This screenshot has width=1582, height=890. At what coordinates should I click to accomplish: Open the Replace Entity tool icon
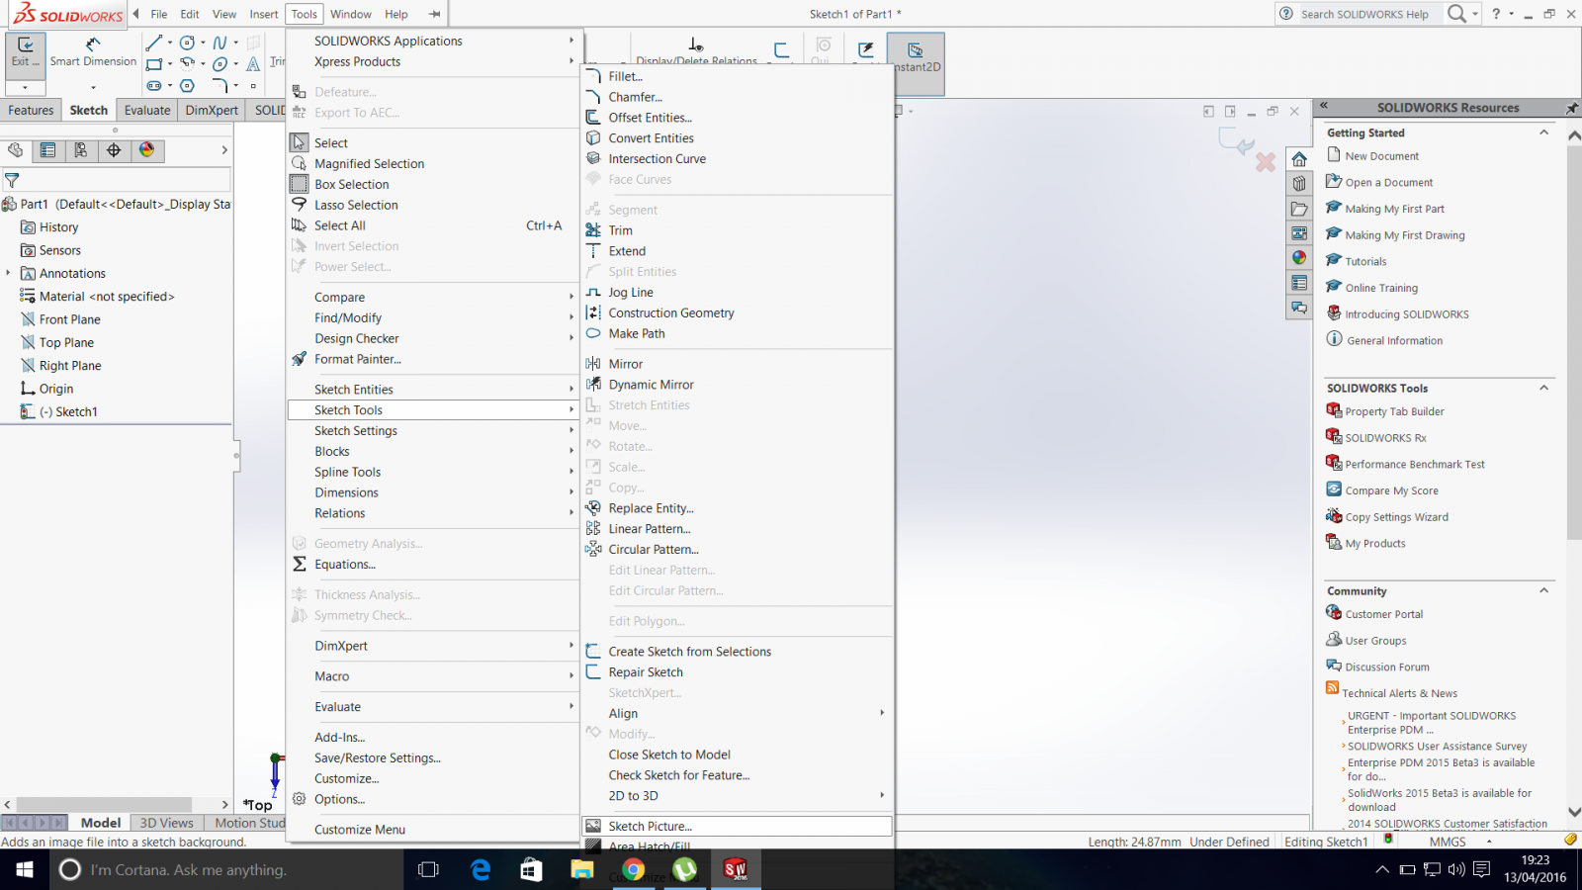(x=593, y=508)
